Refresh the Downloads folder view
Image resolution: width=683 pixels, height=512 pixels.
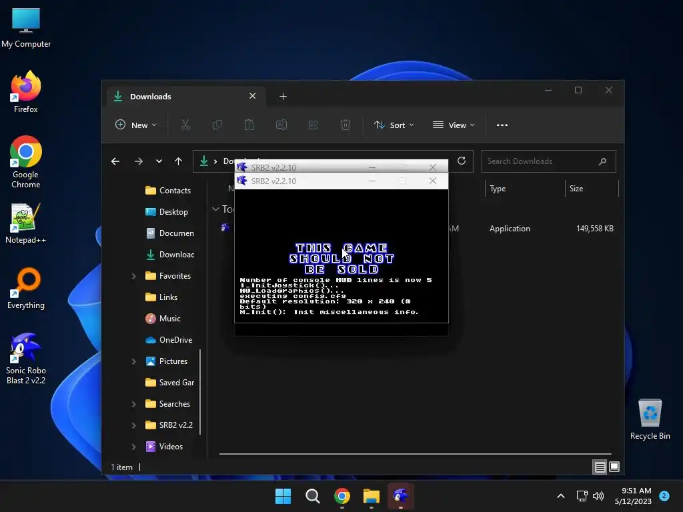tap(462, 161)
